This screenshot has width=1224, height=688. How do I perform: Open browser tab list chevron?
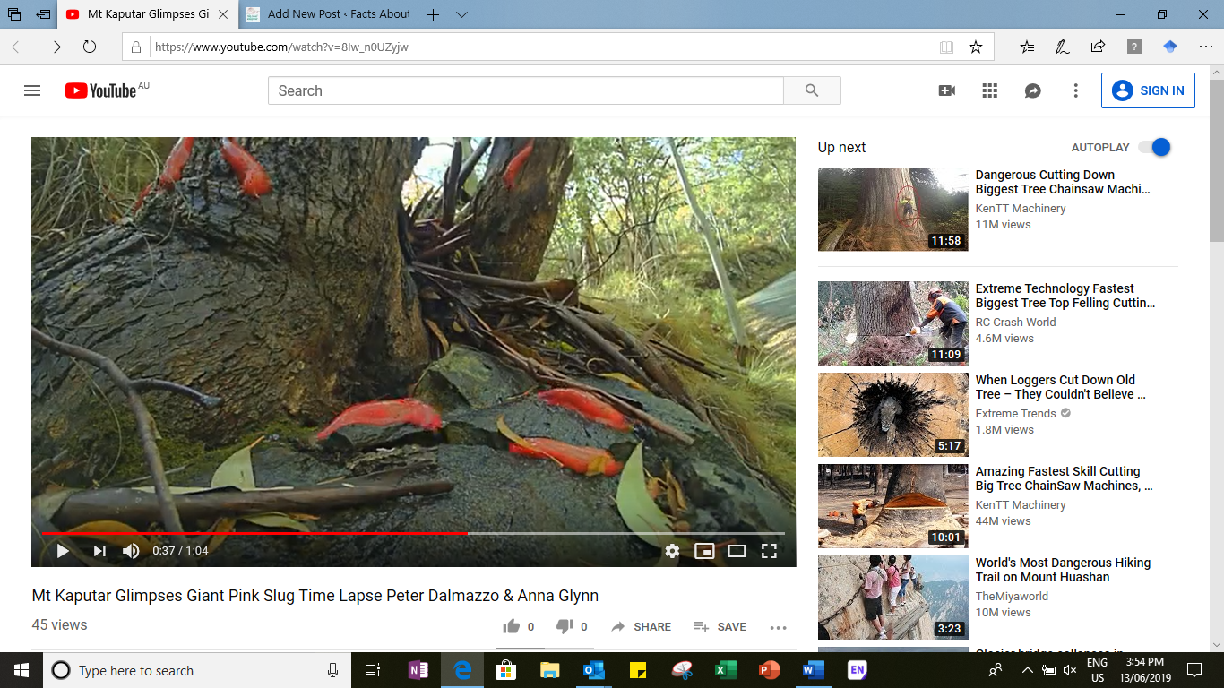click(461, 14)
